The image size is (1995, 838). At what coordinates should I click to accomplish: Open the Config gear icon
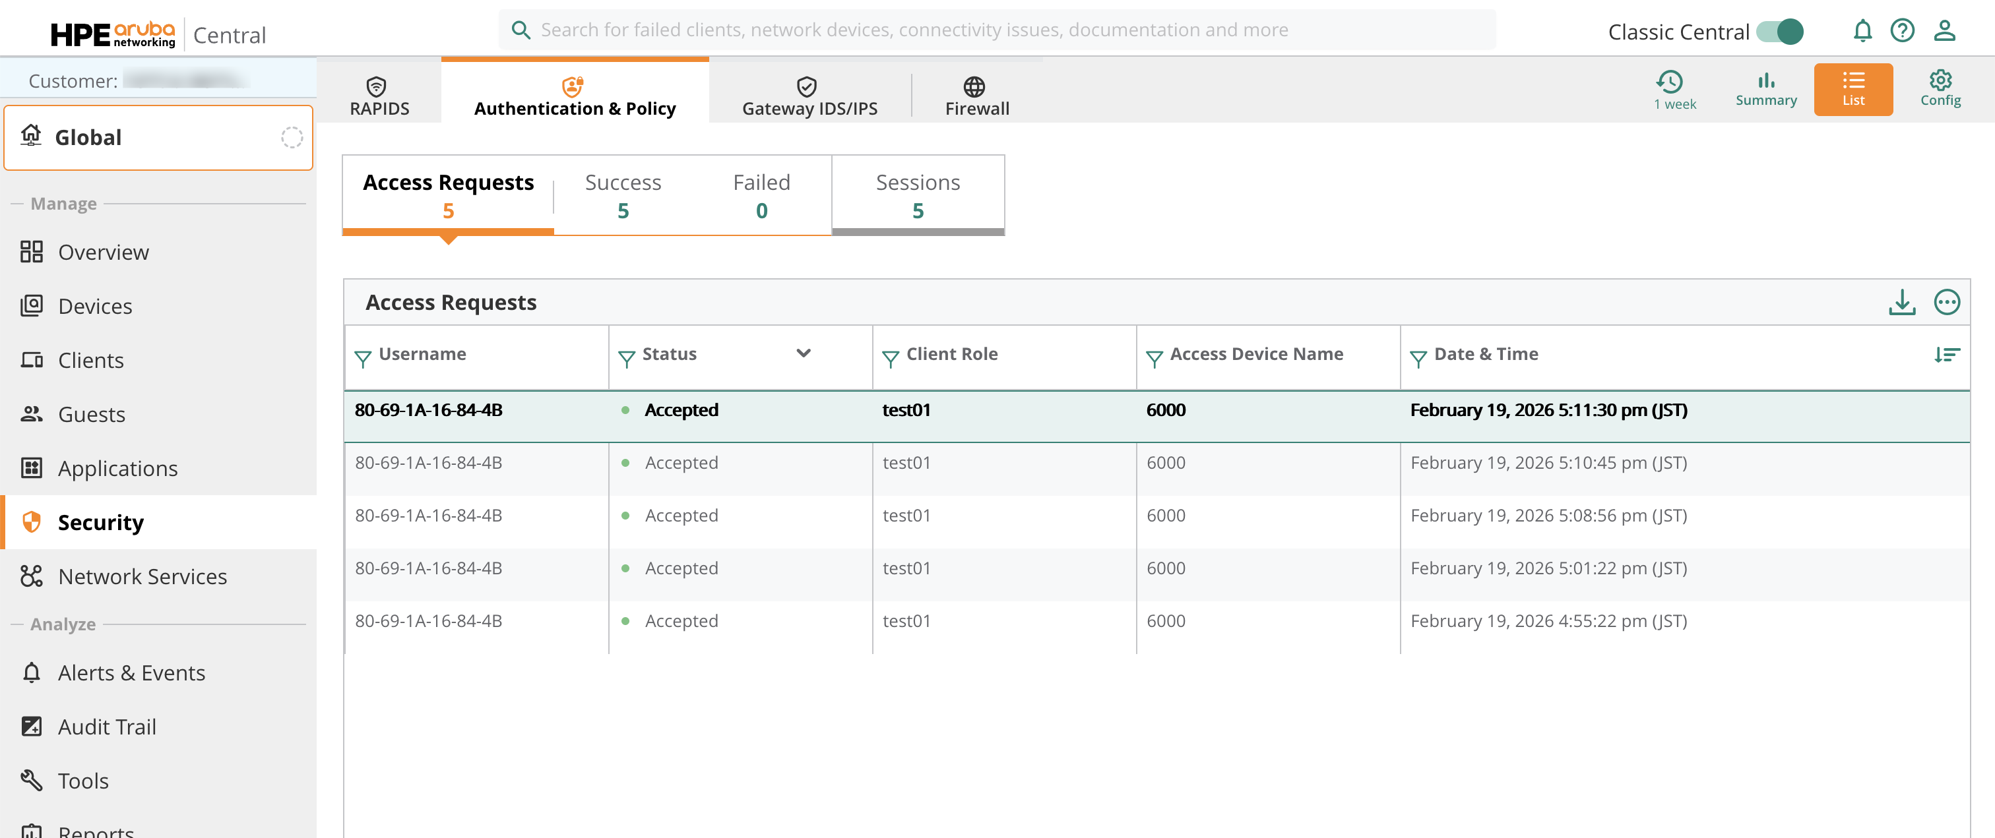(1939, 89)
